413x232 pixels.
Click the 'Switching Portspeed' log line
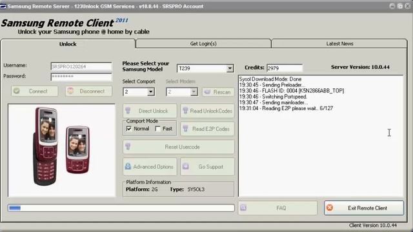coord(273,97)
